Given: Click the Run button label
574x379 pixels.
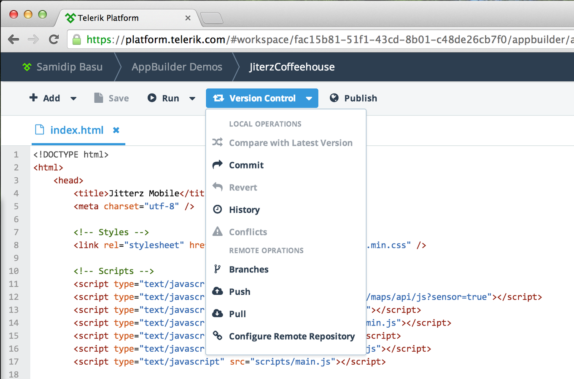Looking at the screenshot, I should [x=170, y=98].
